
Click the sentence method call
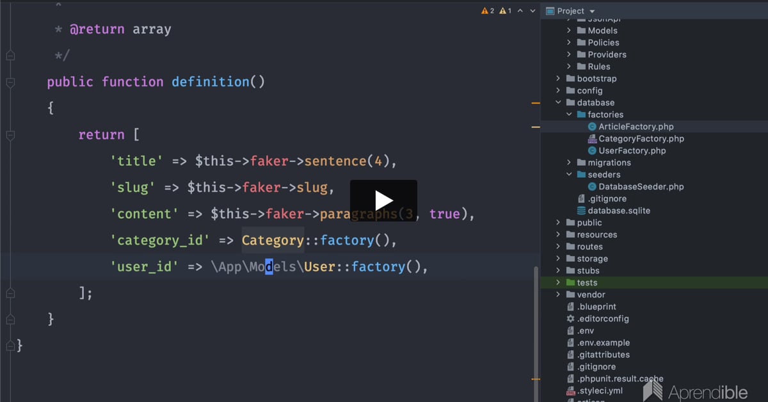335,161
